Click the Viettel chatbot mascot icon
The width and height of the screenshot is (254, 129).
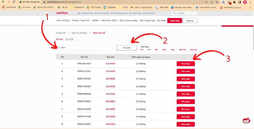coord(246,120)
